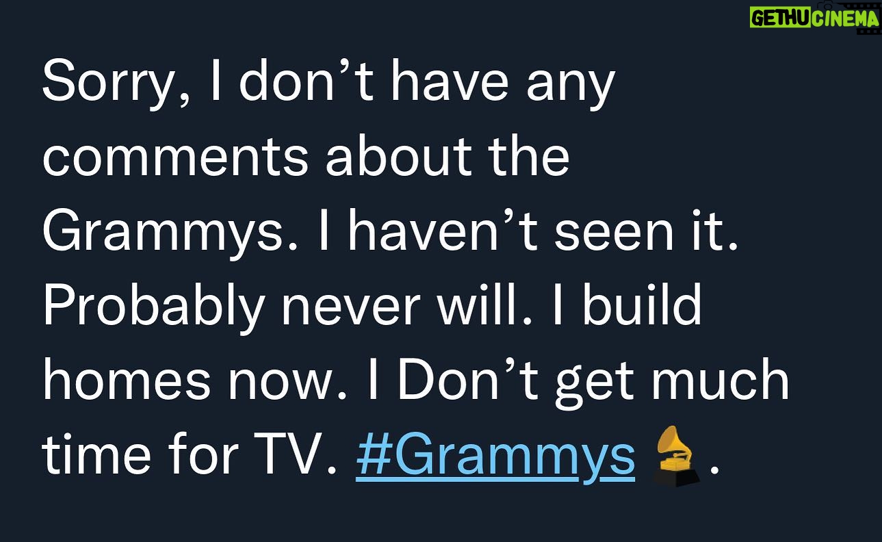Click the CINEMA logo text
This screenshot has width=882, height=542.
845,18
